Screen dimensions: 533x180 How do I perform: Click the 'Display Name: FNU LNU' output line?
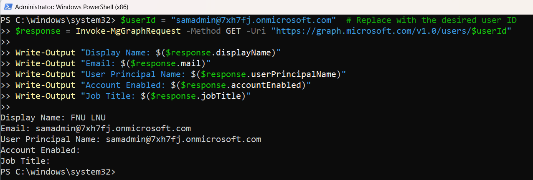[53, 117]
